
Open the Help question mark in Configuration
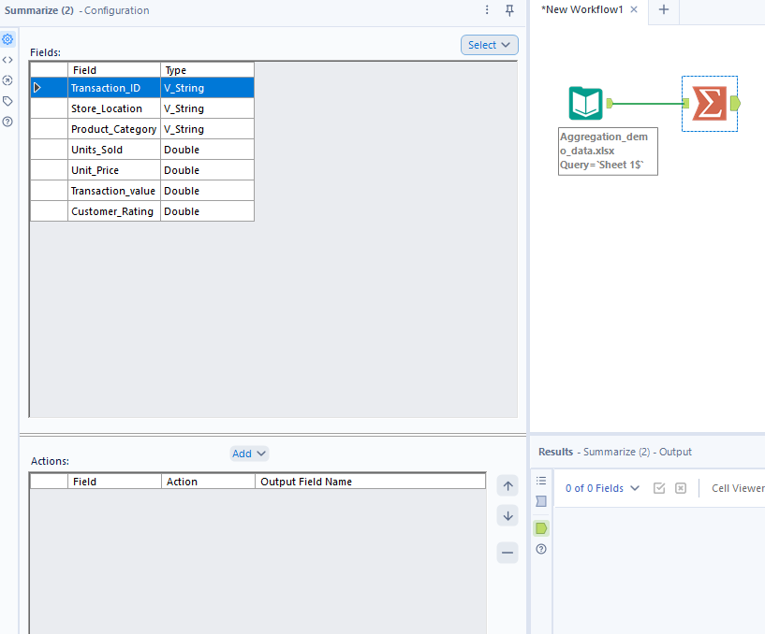tap(7, 122)
